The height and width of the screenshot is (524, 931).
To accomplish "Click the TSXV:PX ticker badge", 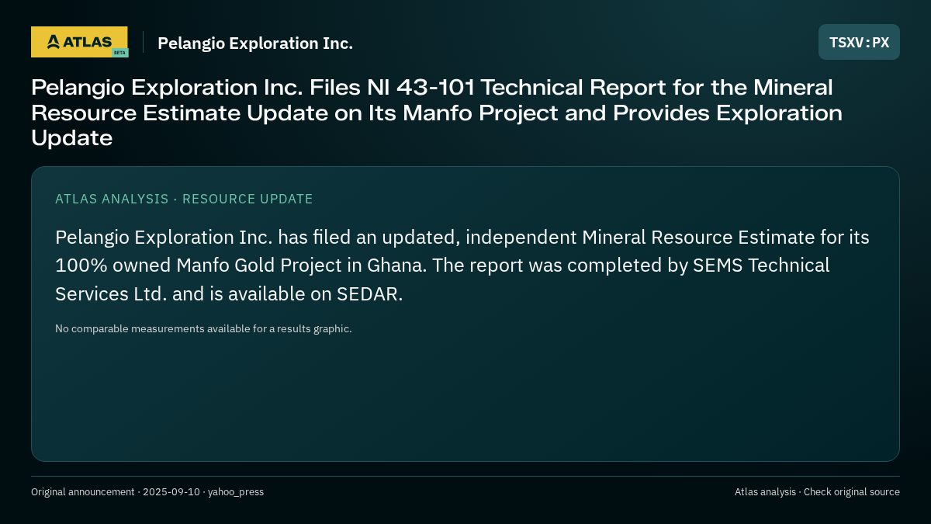I will tap(859, 42).
